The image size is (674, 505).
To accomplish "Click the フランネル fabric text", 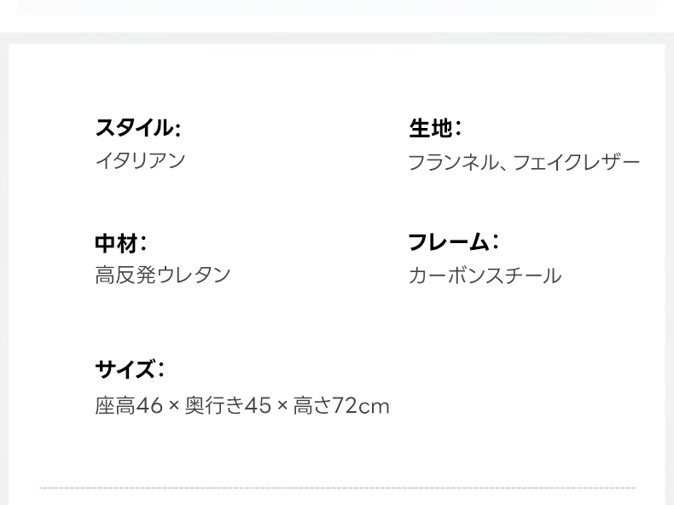I will point(452,162).
